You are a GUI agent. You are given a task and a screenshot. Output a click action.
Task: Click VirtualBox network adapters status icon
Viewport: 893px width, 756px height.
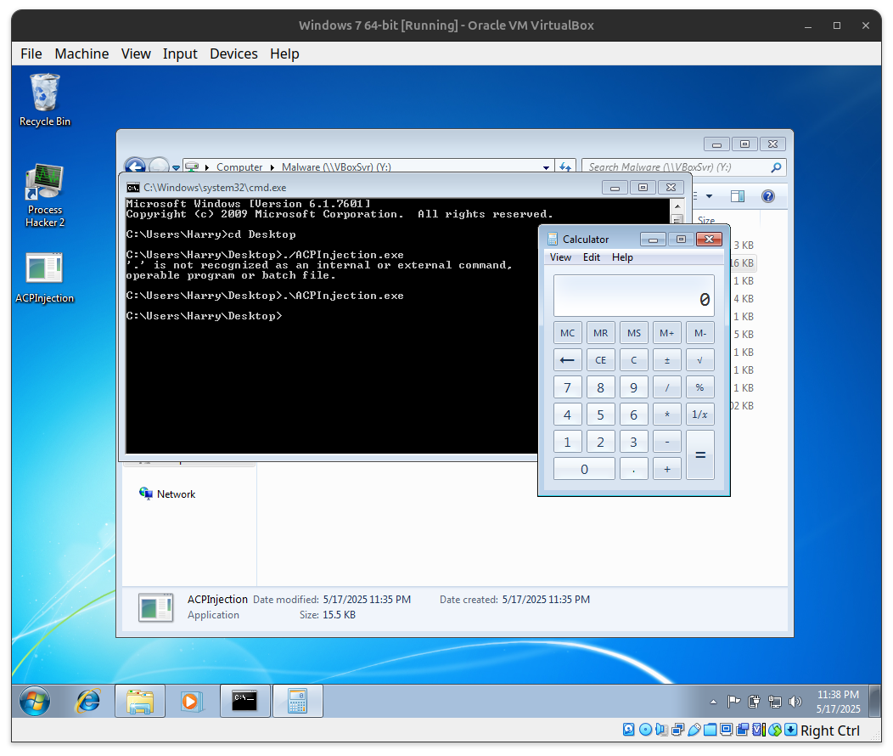[677, 730]
